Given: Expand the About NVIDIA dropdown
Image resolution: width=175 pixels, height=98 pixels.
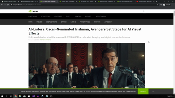Looking at the screenshot, I should 101,16.
